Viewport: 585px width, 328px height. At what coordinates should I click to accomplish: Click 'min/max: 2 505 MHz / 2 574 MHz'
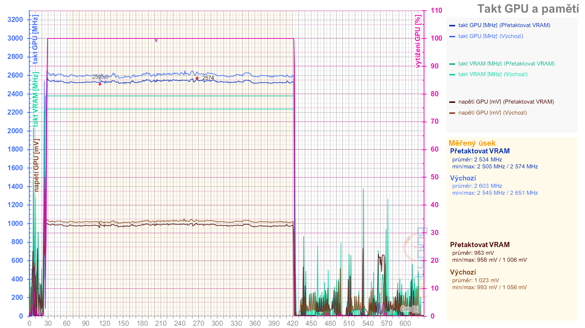(x=495, y=167)
